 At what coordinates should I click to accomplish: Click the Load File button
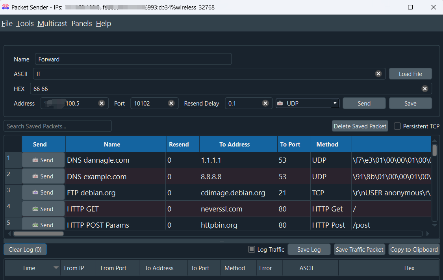(x=410, y=74)
